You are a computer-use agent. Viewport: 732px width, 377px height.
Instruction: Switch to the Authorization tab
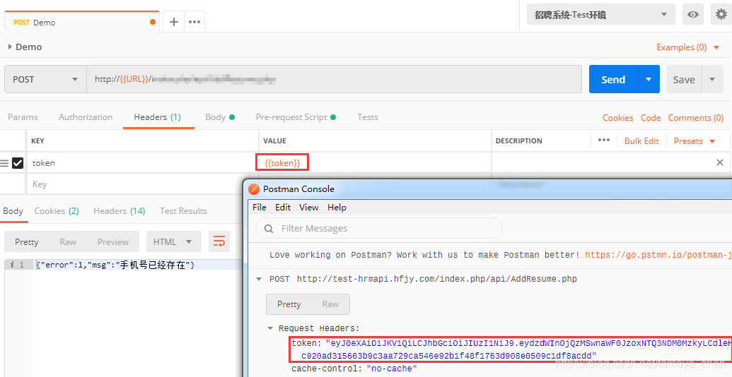[x=86, y=117]
